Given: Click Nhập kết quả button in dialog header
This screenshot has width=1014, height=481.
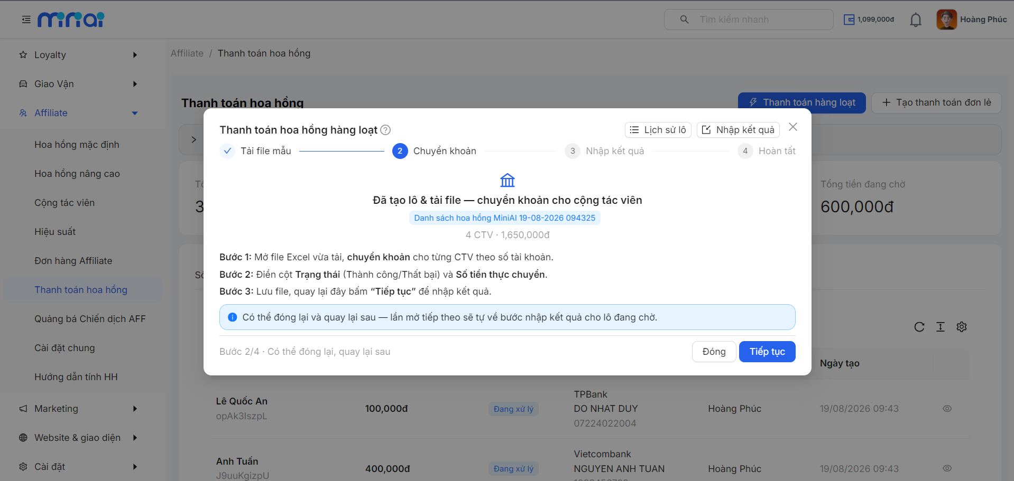Looking at the screenshot, I should [x=738, y=130].
